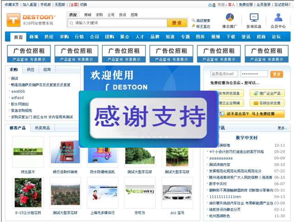Open 发布信息 monitor icon
The height and width of the screenshot is (222, 294).
pos(254,18)
